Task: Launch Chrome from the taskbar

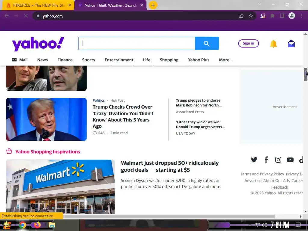Action: point(22,225)
